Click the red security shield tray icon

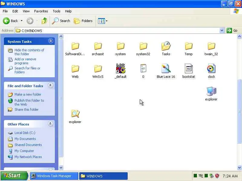click(217, 176)
